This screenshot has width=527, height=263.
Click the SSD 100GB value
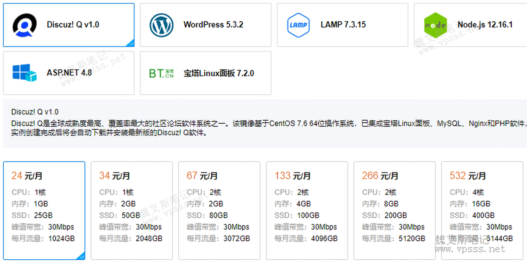(x=308, y=215)
